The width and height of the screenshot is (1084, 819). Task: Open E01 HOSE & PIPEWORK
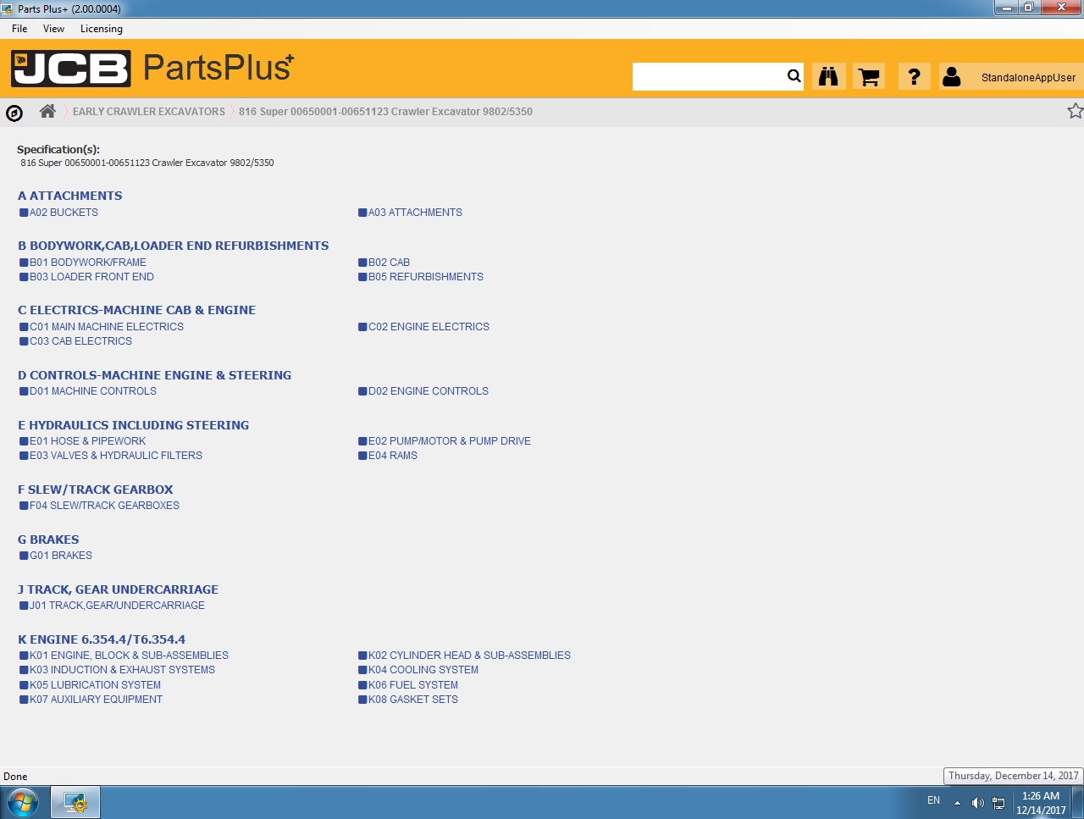87,441
